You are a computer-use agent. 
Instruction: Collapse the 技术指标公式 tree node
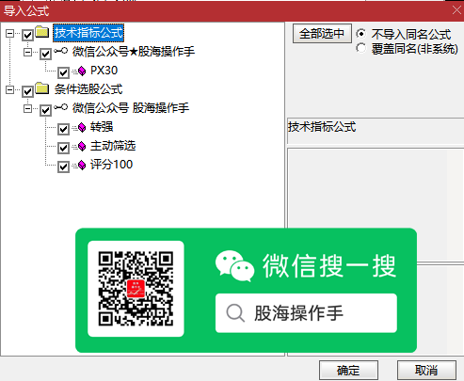[x=10, y=34]
